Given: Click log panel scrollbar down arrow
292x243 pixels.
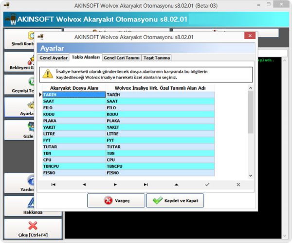Looking at the screenshot, I should pos(284,236).
